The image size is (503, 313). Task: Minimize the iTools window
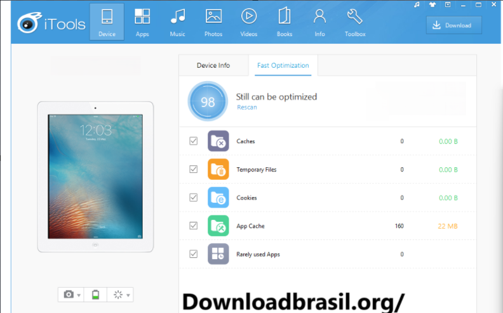pyautogui.click(x=463, y=5)
